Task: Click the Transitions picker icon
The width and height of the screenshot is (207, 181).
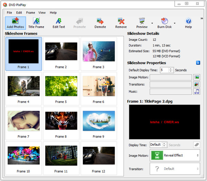Action: [197, 84]
